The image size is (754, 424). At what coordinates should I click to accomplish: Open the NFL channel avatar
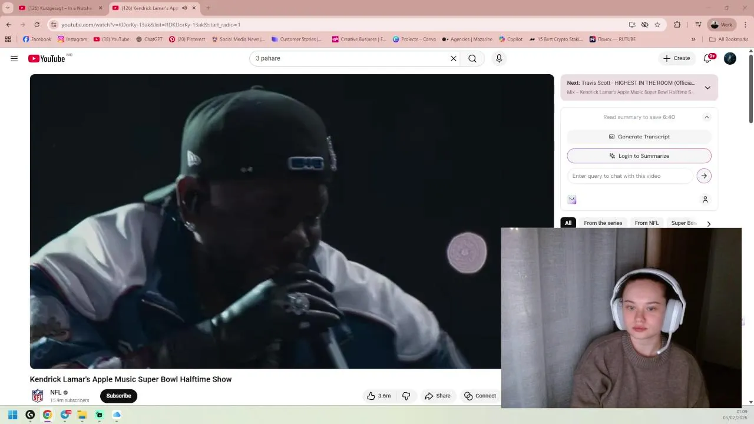[x=38, y=396]
